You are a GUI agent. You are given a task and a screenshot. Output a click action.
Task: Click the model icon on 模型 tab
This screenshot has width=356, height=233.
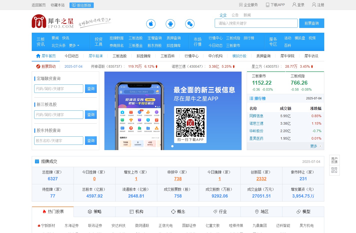(x=298, y=212)
